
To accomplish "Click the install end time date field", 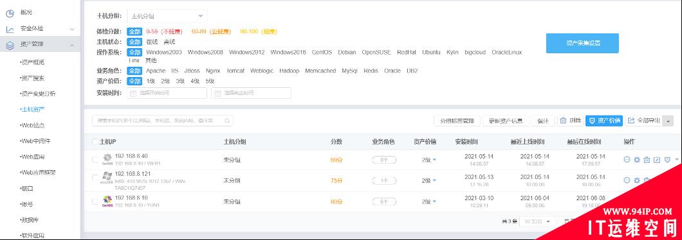I will [x=252, y=93].
